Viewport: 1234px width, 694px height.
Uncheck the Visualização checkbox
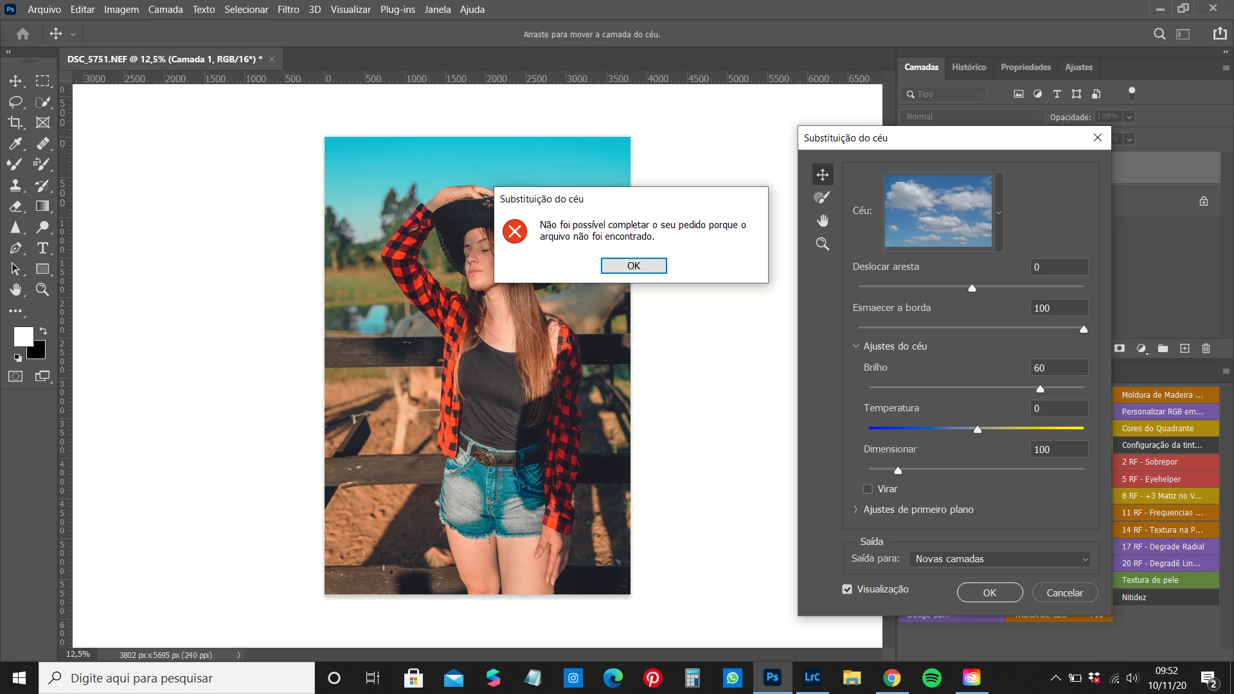pos(847,589)
